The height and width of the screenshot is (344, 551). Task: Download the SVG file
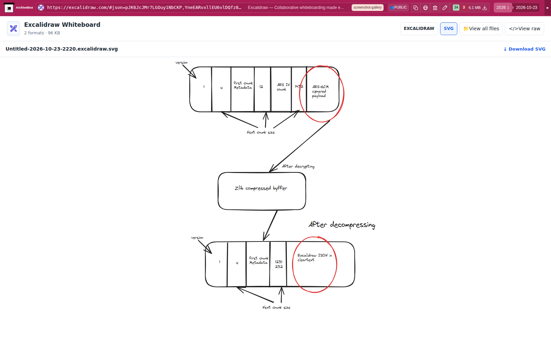(x=524, y=49)
